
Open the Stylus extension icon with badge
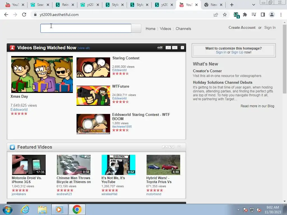point(236,15)
